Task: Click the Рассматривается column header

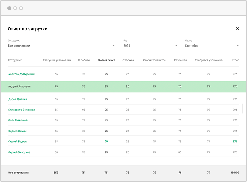Action: [x=154, y=60]
